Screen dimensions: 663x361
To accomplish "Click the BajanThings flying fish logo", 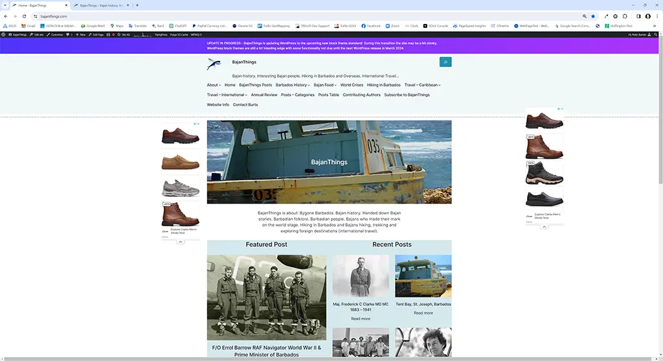I will pyautogui.click(x=214, y=64).
